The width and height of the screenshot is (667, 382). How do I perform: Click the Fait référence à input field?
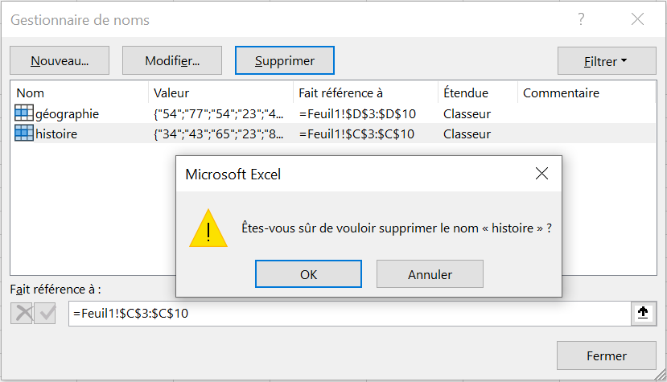pyautogui.click(x=350, y=314)
